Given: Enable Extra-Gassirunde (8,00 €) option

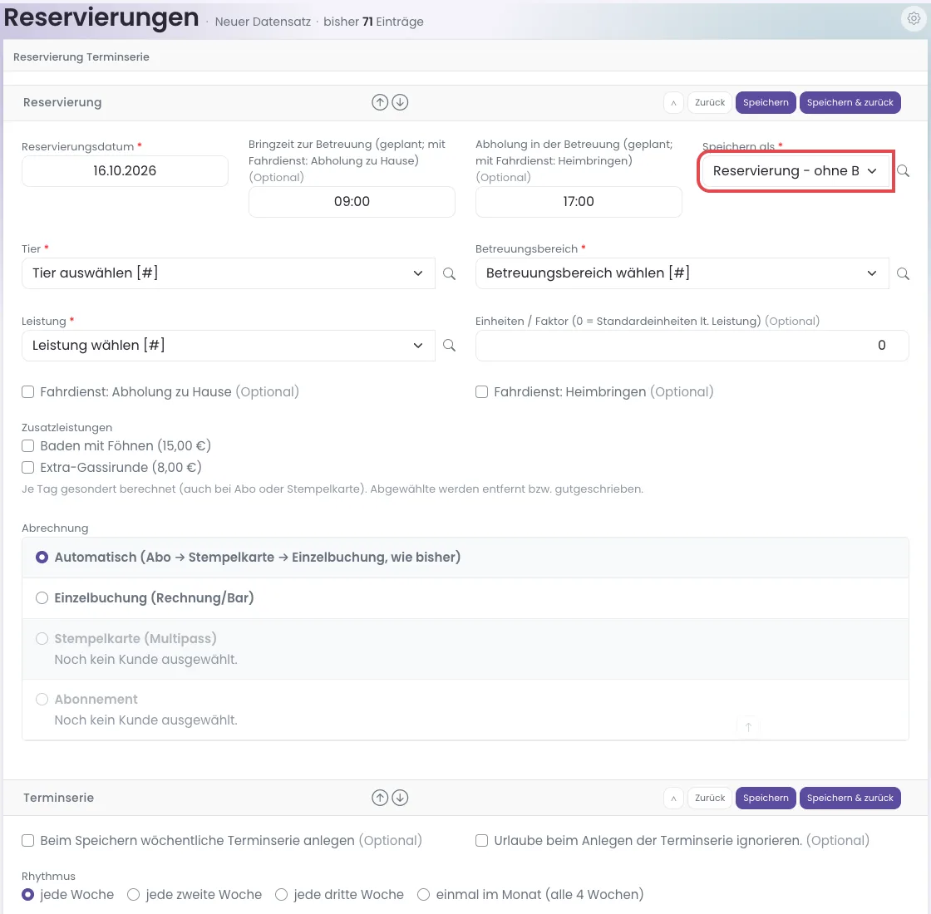Looking at the screenshot, I should coord(28,468).
